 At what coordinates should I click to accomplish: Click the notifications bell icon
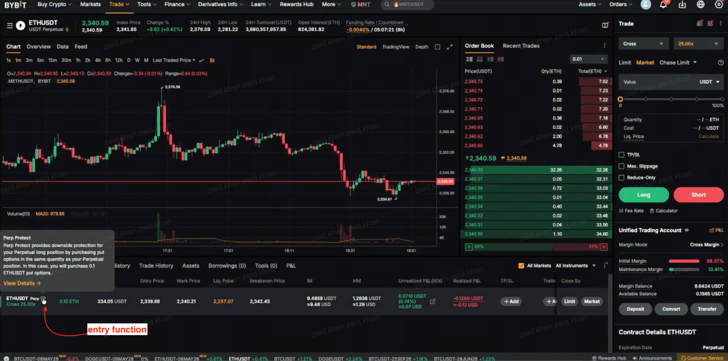click(x=664, y=4)
